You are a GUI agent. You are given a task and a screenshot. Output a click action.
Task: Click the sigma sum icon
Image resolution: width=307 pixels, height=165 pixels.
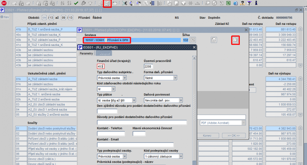(221, 3)
